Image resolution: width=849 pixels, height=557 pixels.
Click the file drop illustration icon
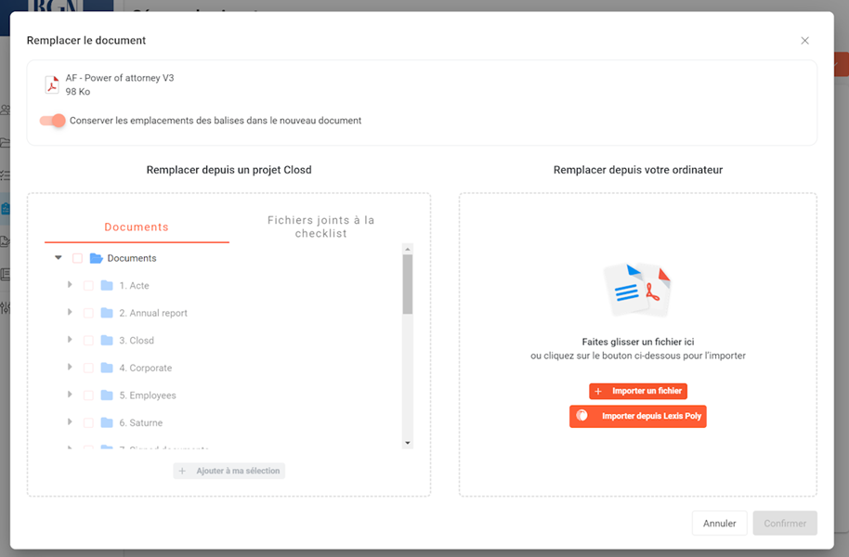coord(637,289)
